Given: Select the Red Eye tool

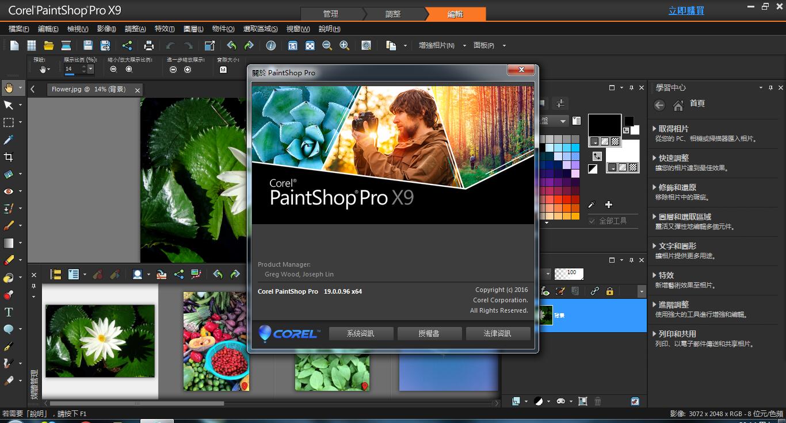Looking at the screenshot, I should pyautogui.click(x=9, y=191).
